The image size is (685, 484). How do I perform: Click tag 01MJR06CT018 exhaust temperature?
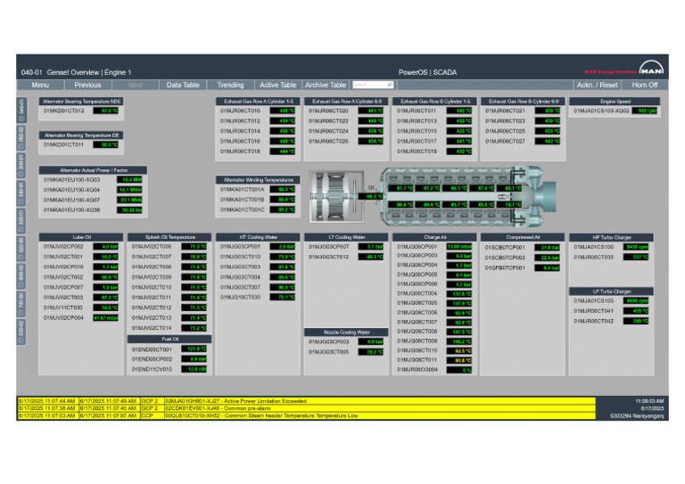point(283,152)
